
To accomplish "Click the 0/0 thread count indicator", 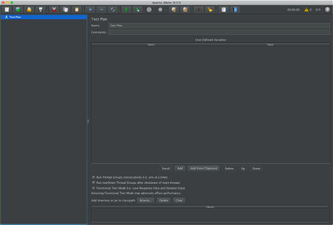I will pos(318,10).
